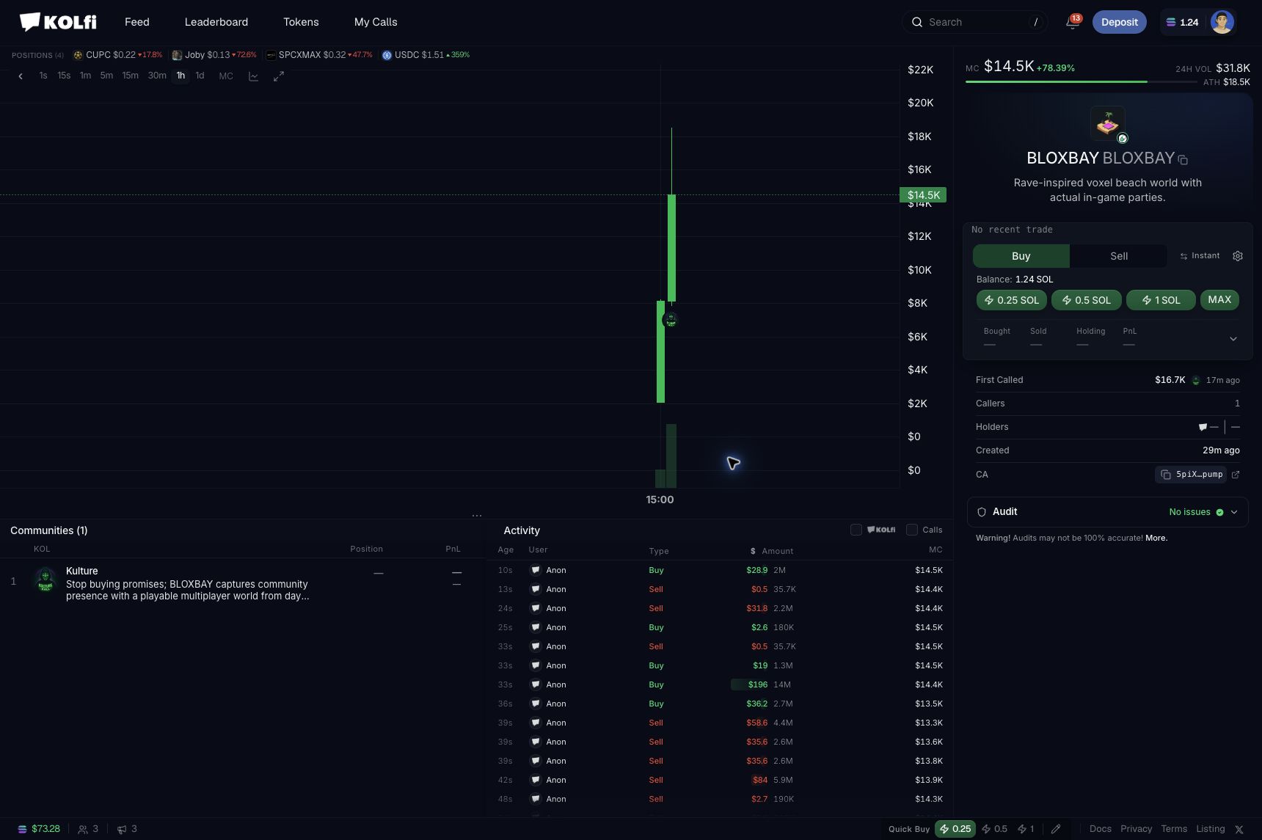Toggle Instant trade mode

coord(1200,256)
